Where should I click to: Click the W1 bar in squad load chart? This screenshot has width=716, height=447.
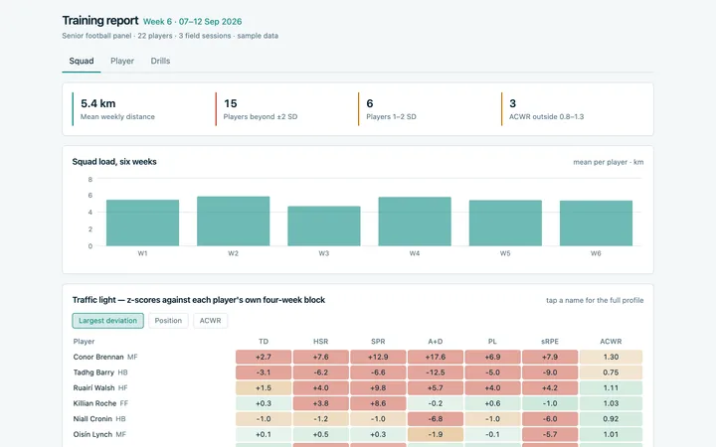click(142, 223)
